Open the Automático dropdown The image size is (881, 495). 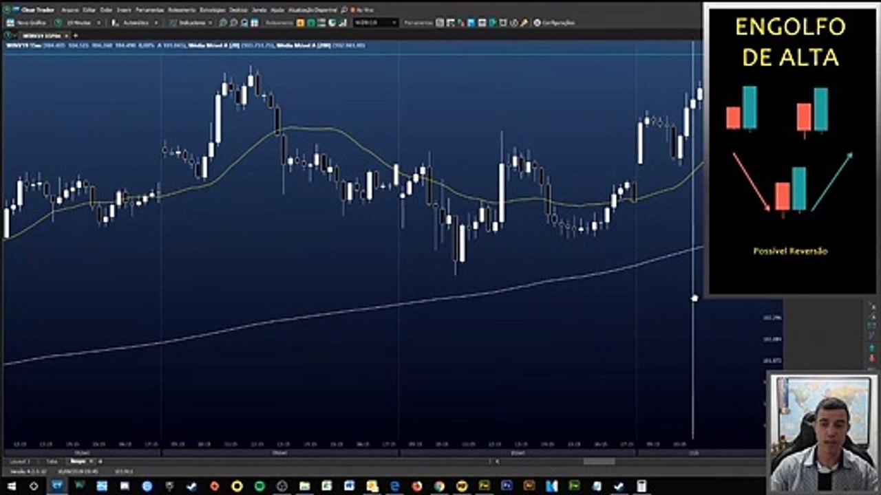pos(134,23)
